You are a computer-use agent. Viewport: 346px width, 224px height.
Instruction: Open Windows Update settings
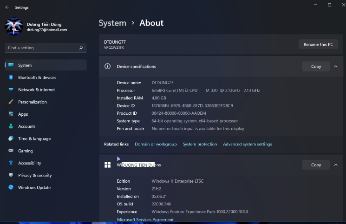(x=46, y=188)
